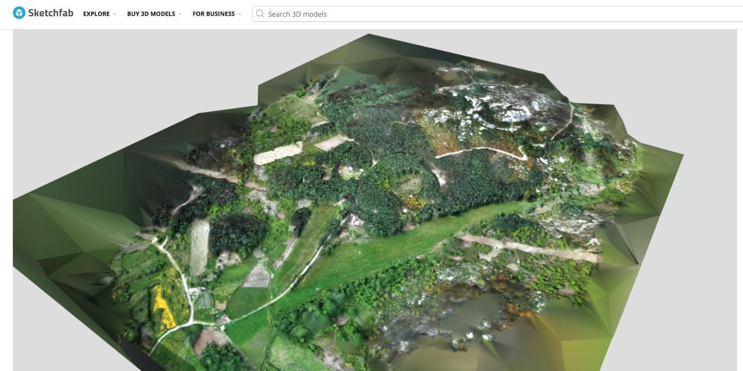
Task: Open the For Business menu
Action: [213, 14]
